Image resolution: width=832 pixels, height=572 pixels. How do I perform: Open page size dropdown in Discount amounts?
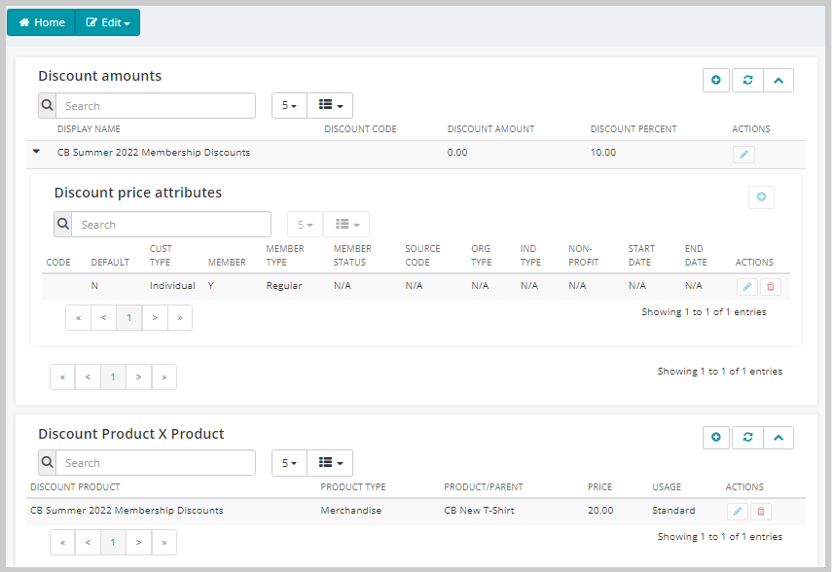coord(289,106)
